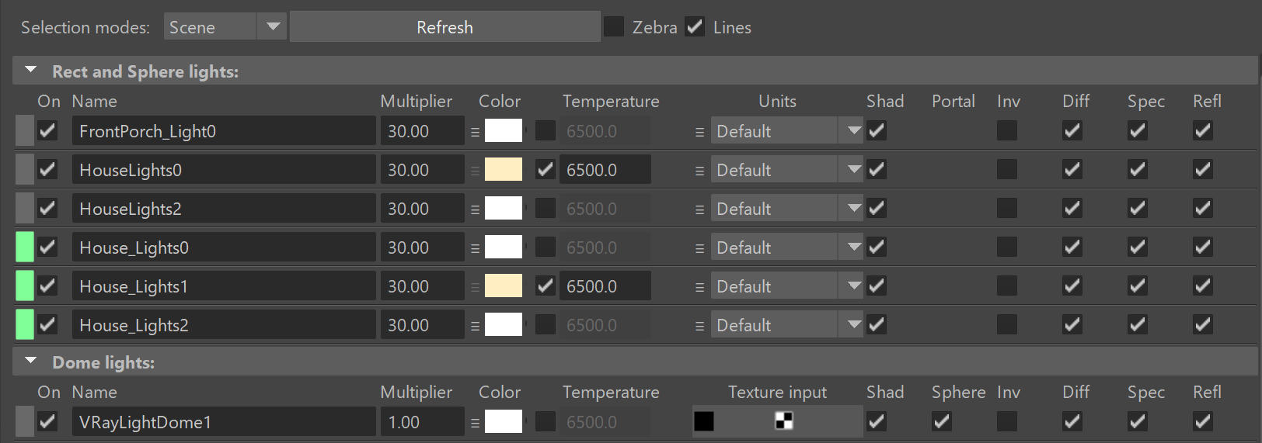Screen dimensions: 1262x443
Task: Uncheck the Lines checkbox
Action: [x=695, y=27]
